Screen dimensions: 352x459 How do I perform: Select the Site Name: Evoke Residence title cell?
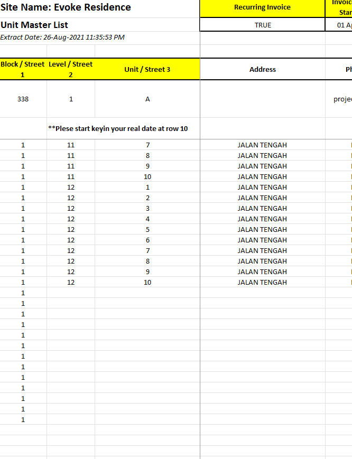pos(66,7)
